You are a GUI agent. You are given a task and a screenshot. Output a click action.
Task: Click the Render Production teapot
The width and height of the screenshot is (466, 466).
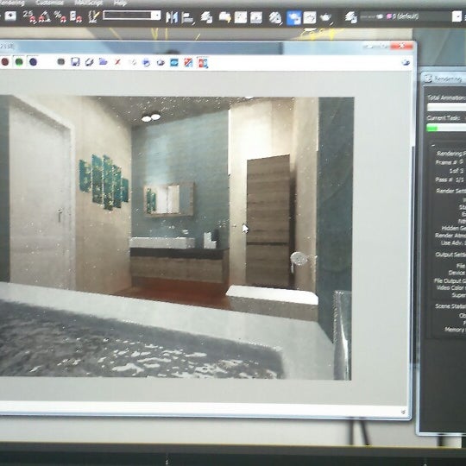point(325,17)
